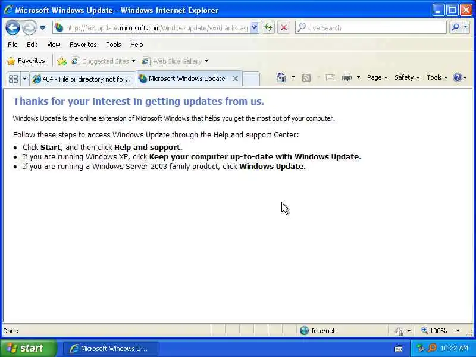
Task: Open the Tools command bar menu
Action: 437,78
